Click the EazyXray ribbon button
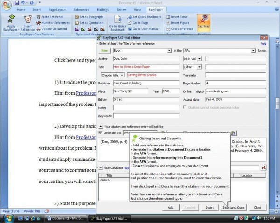This screenshot has height=223, width=280. pyautogui.click(x=203, y=23)
